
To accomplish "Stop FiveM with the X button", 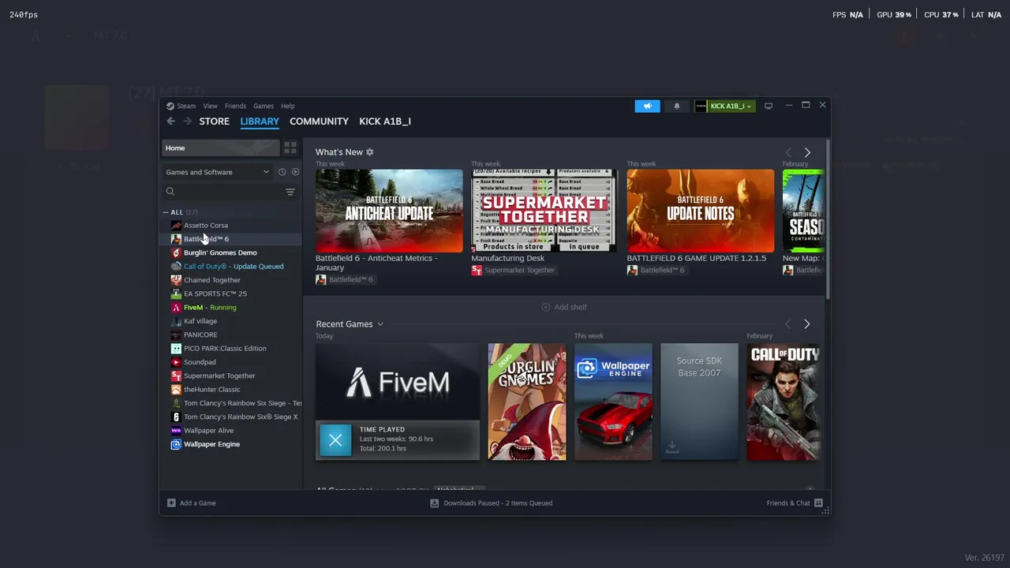I will (335, 440).
